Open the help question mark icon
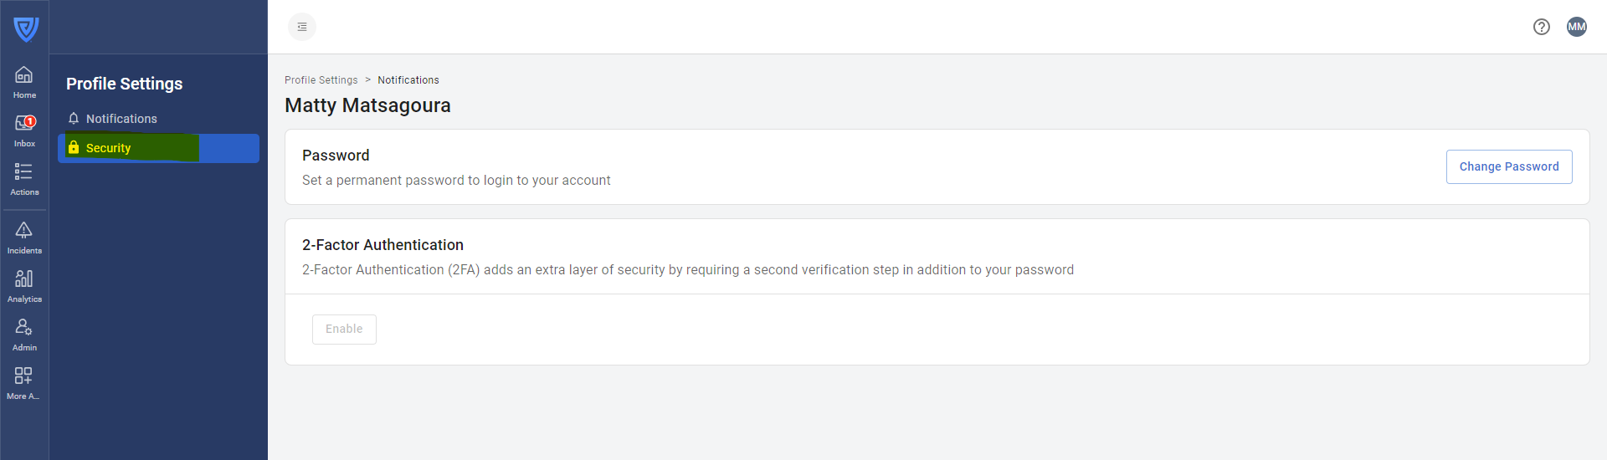This screenshot has width=1607, height=460. (x=1541, y=27)
